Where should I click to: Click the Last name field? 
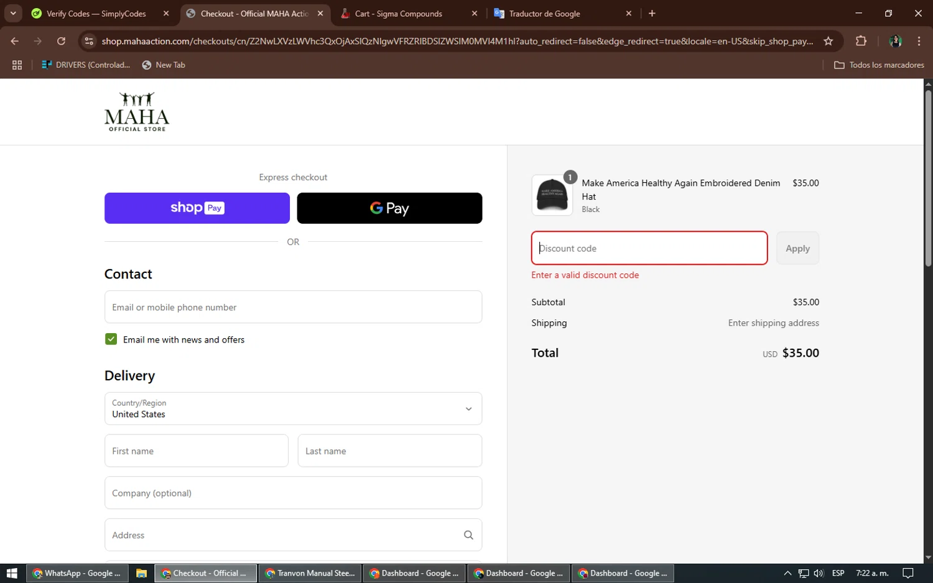tap(389, 451)
